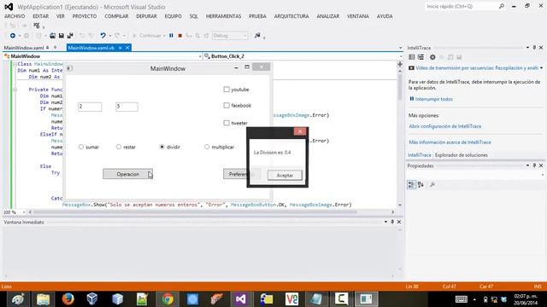The height and width of the screenshot is (307, 547).
Task: Select the sumar radio button
Action: [81, 147]
